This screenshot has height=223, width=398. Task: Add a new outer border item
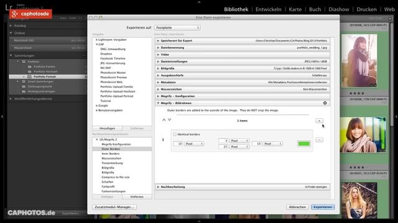pos(319,121)
